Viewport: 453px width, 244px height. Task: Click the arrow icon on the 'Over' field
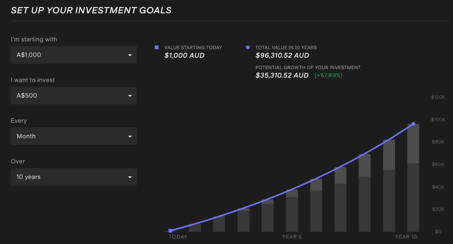pos(130,177)
